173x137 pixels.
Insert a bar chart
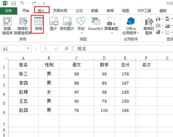168,19
